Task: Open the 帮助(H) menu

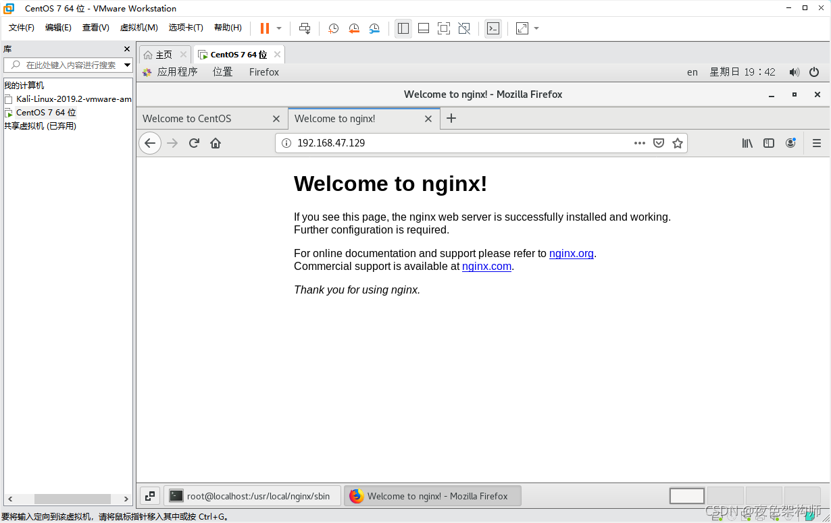Action: click(x=228, y=28)
